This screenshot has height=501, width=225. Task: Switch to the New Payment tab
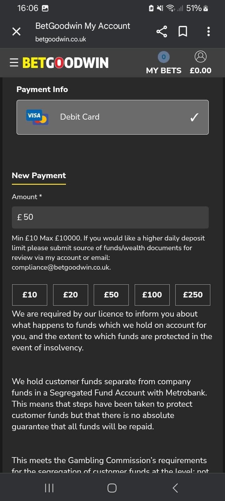(x=39, y=175)
